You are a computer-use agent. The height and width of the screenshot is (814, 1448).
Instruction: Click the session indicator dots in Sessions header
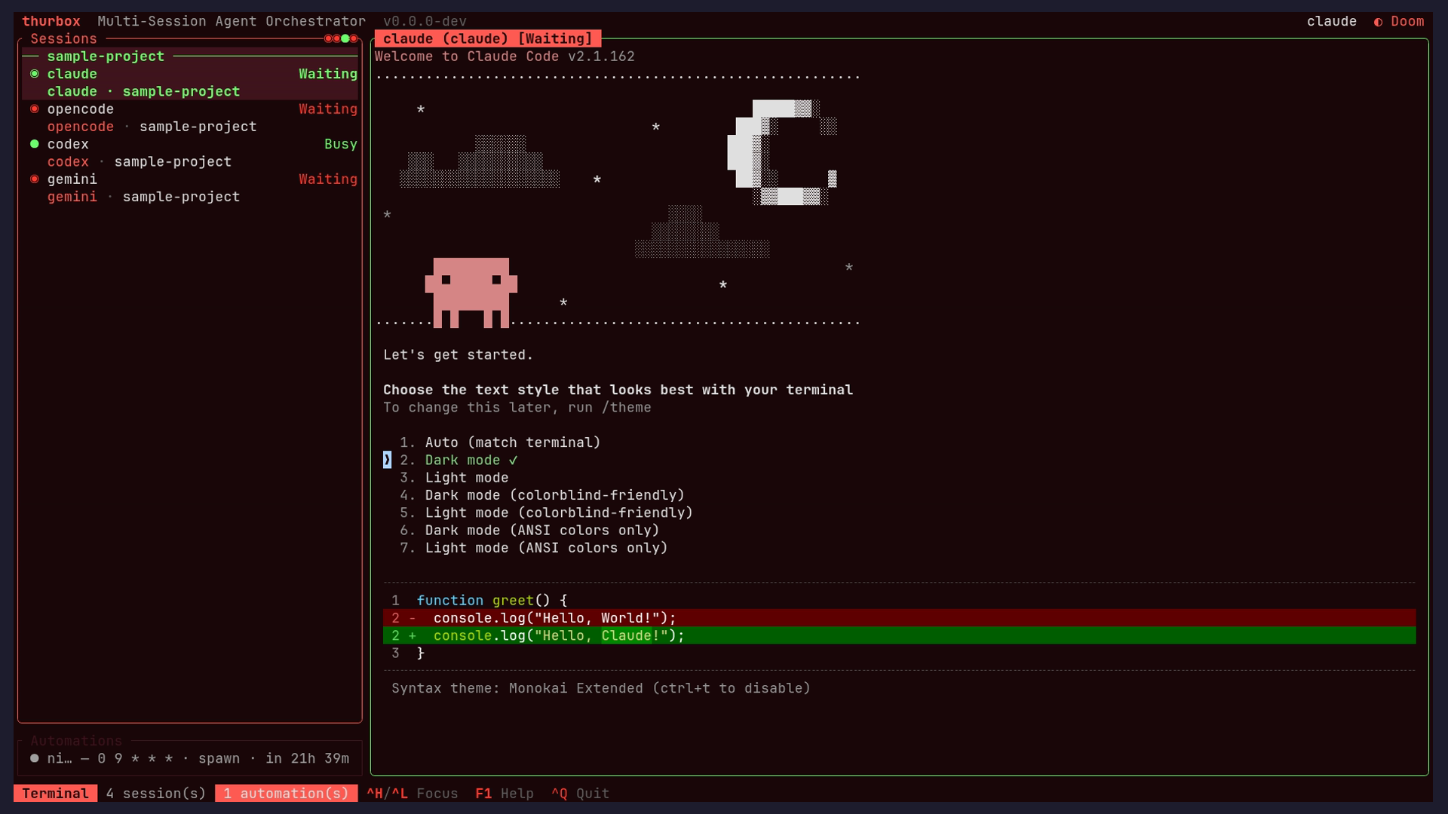point(341,38)
